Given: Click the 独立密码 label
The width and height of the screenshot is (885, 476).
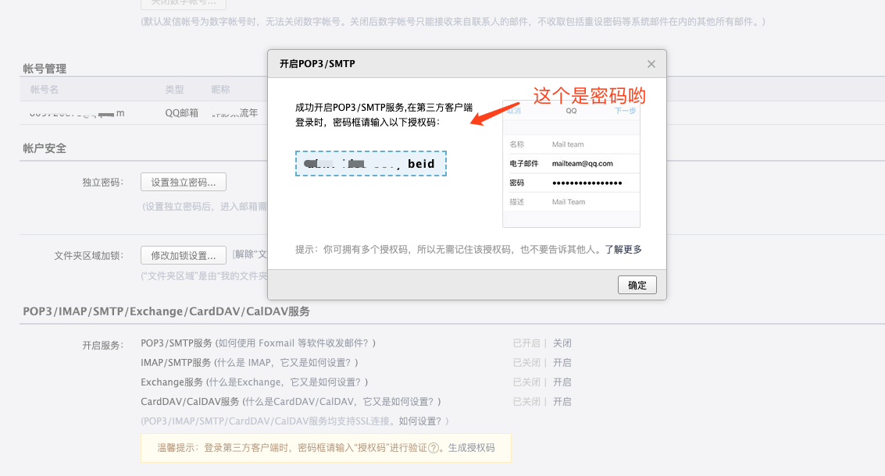Looking at the screenshot, I should [103, 182].
